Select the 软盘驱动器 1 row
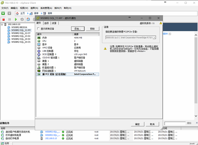This screenshot has height=145, width=198. coord(67,67)
